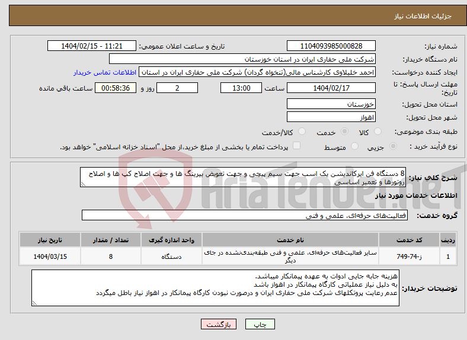
Task: Click the تاریخ نیاز column header
Action: click(50, 240)
